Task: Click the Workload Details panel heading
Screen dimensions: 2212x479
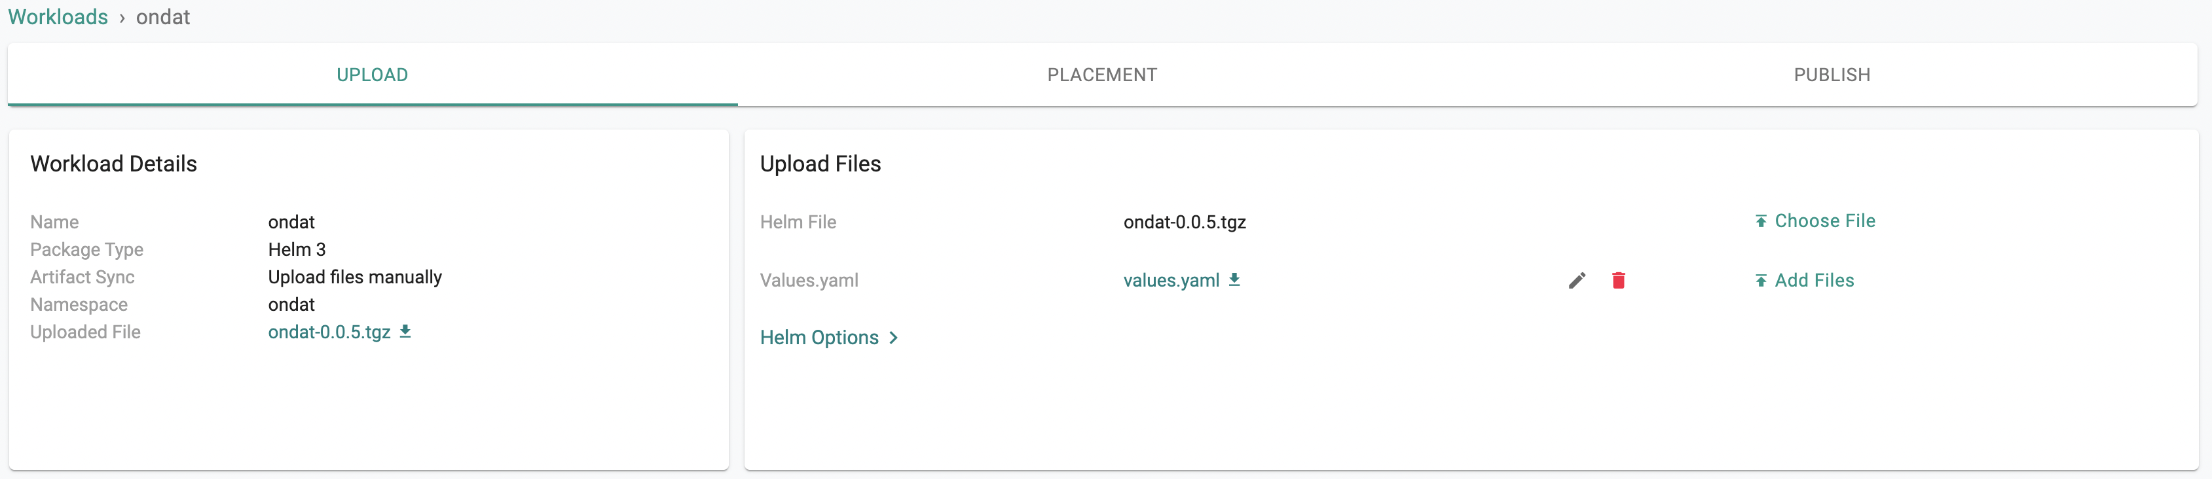Action: click(113, 164)
